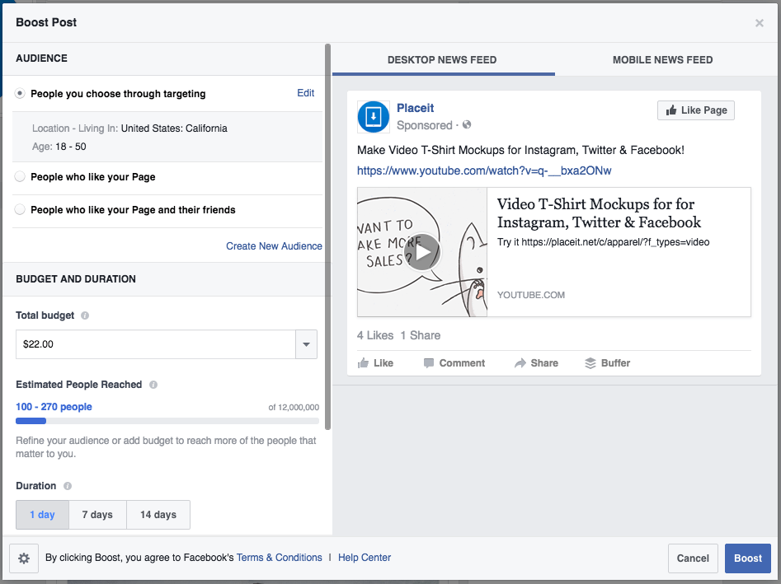
Task: Play the video thumbnail preview
Action: 422,252
